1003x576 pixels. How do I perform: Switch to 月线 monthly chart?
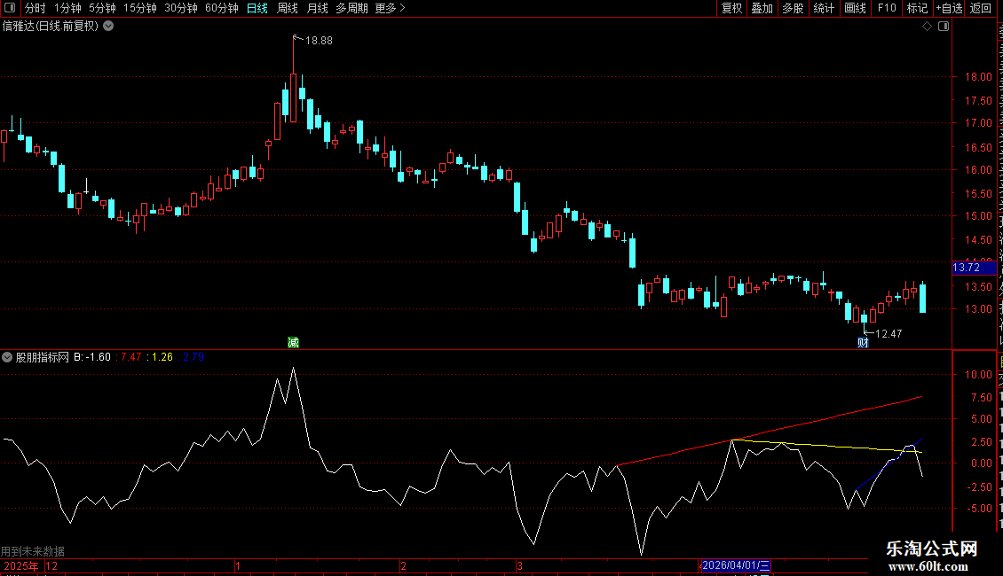317,8
